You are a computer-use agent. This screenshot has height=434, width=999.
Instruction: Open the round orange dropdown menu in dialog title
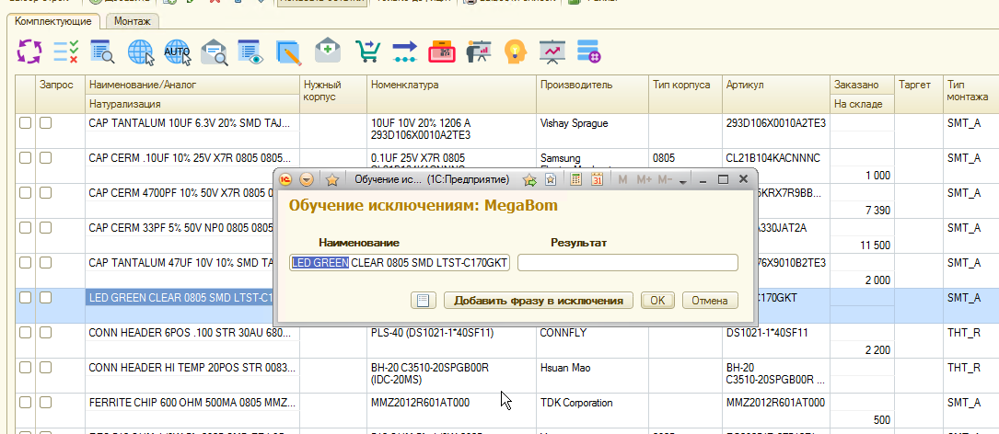point(307,179)
